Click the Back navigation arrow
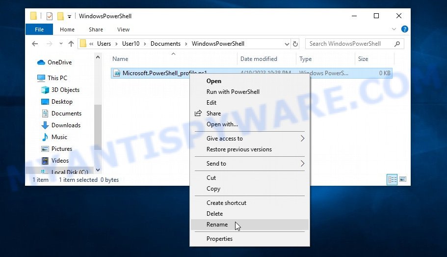The height and width of the screenshot is (257, 447). [x=35, y=44]
